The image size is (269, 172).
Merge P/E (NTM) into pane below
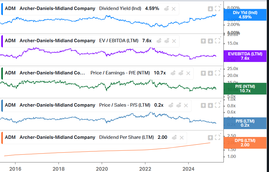click(180, 73)
